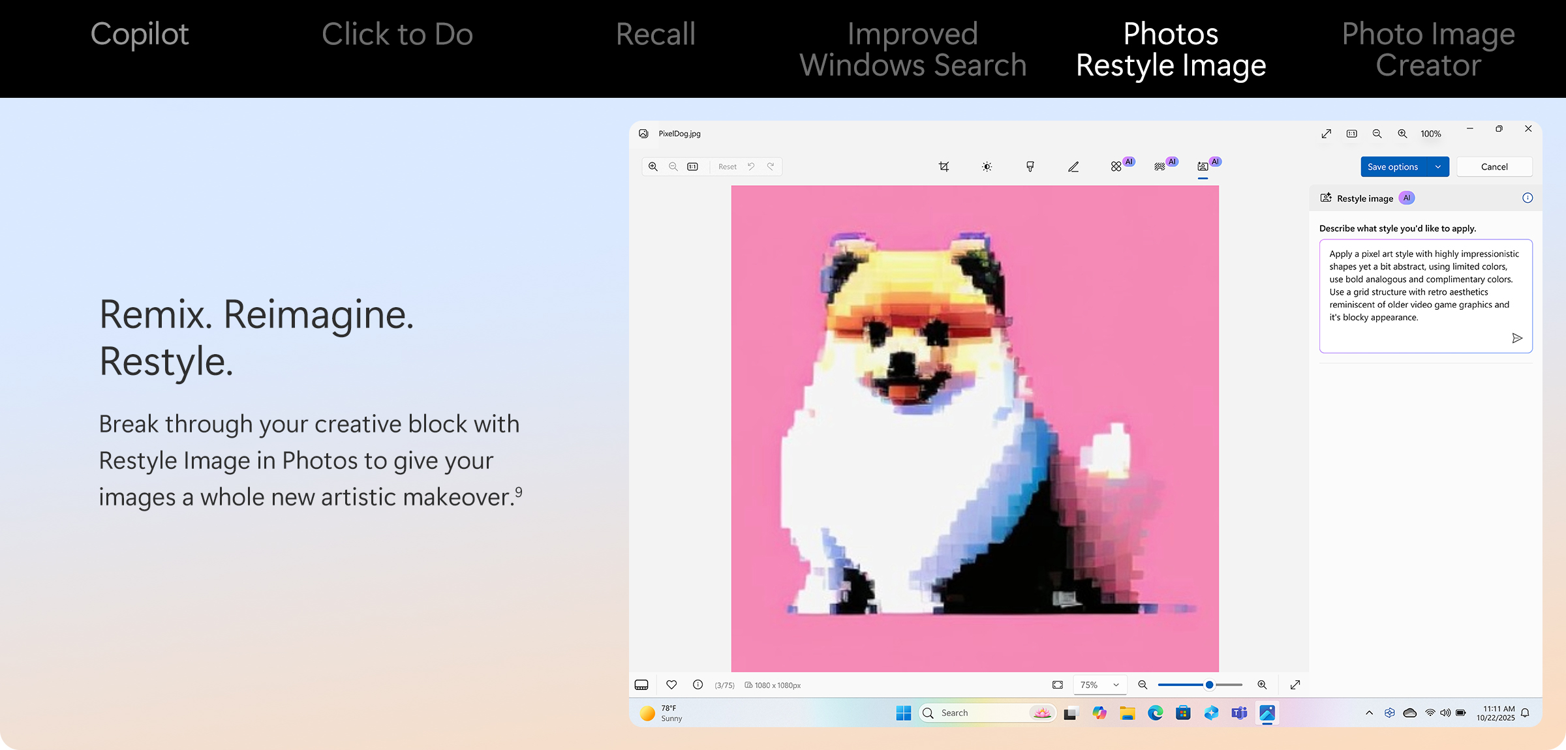
Task: Open the Recall tab
Action: coord(656,34)
